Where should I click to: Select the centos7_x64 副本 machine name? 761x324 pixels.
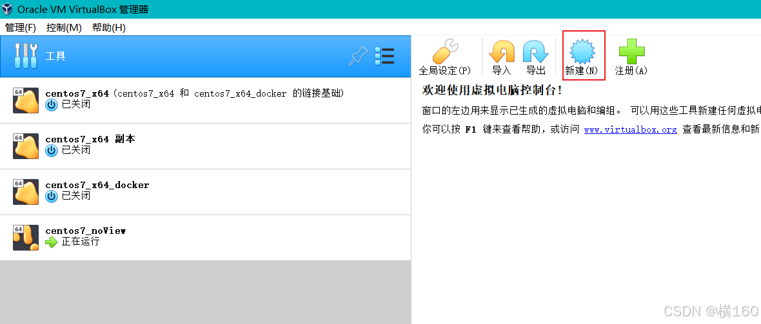[90, 139]
